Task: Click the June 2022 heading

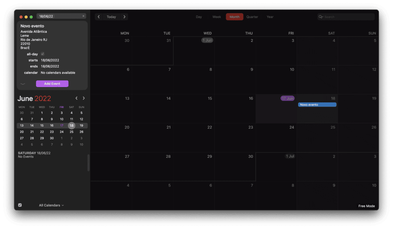Action: pyautogui.click(x=34, y=99)
